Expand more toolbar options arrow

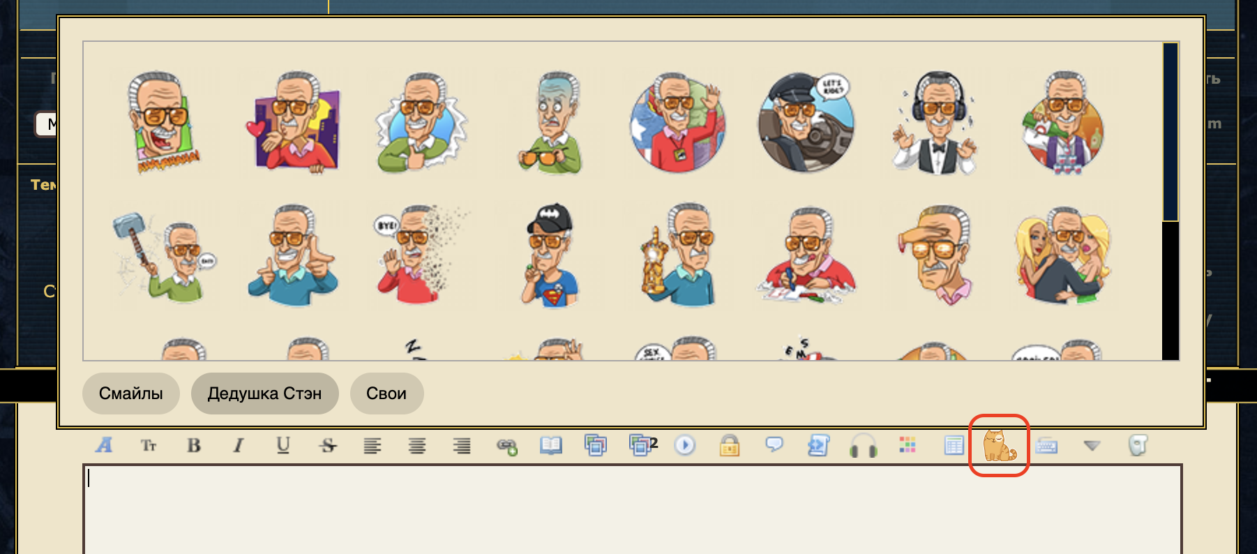(1092, 445)
